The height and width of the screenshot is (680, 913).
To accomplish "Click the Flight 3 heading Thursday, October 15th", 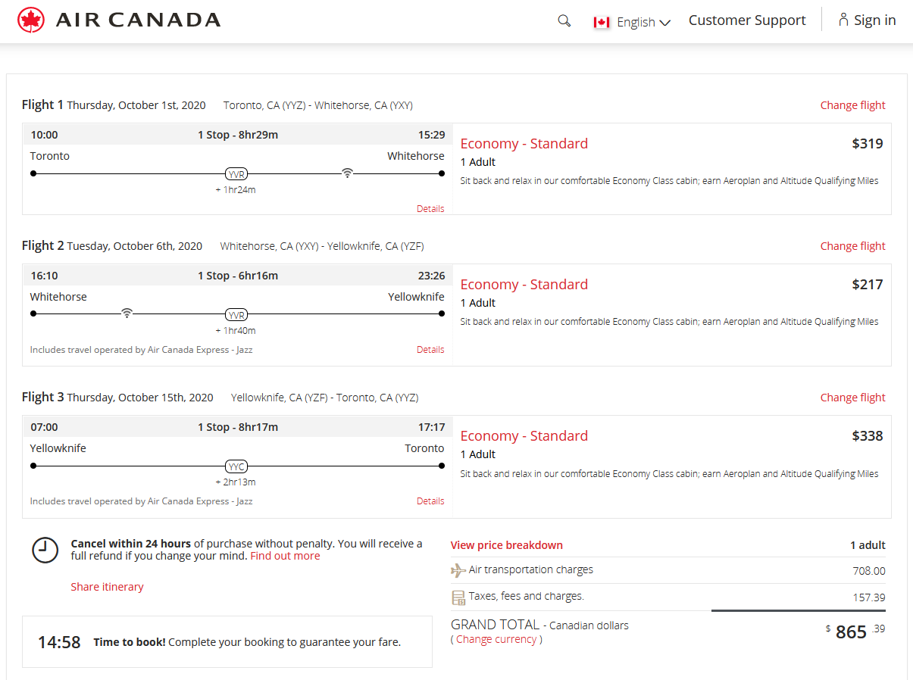I will (117, 398).
